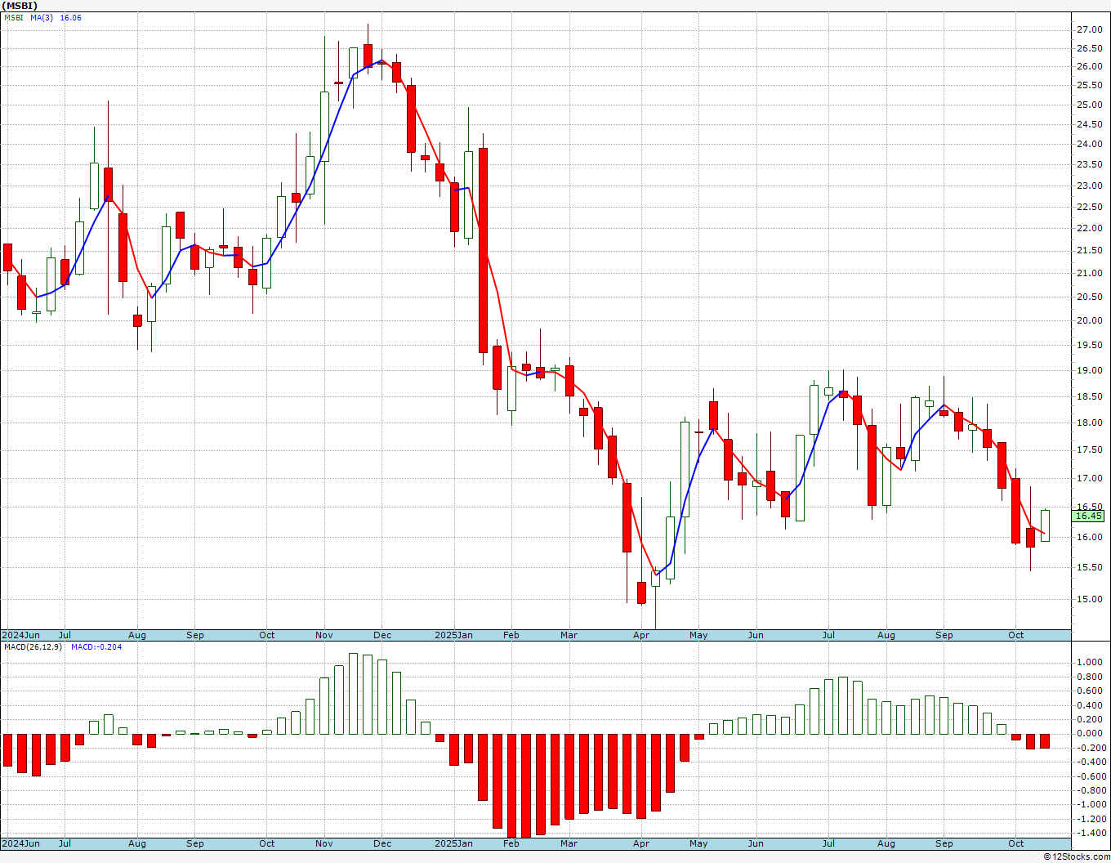Select the 2025Jan marker on price time axis

point(453,635)
